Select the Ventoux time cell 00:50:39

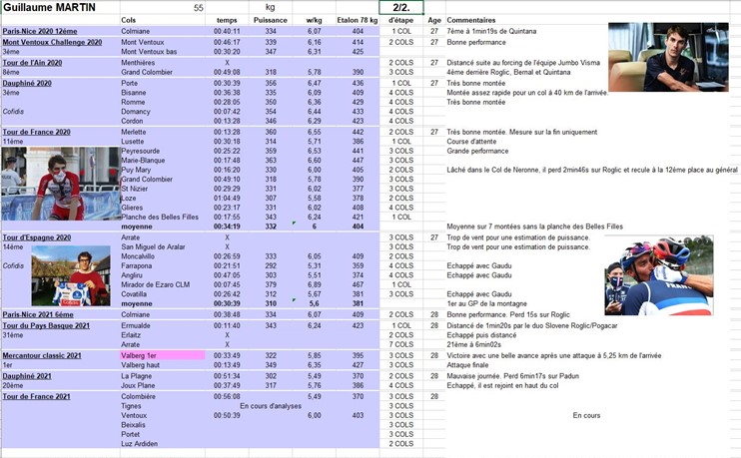pyautogui.click(x=227, y=415)
